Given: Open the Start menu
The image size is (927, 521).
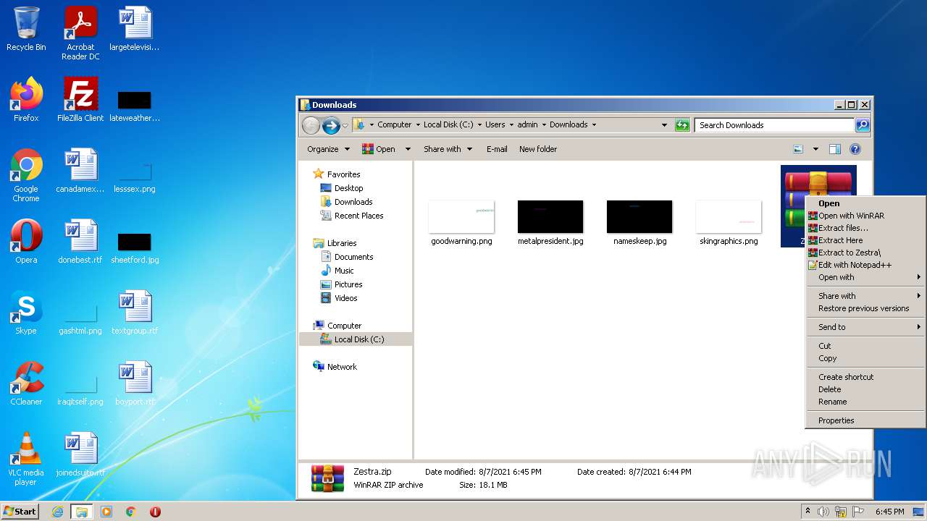Looking at the screenshot, I should 20,512.
